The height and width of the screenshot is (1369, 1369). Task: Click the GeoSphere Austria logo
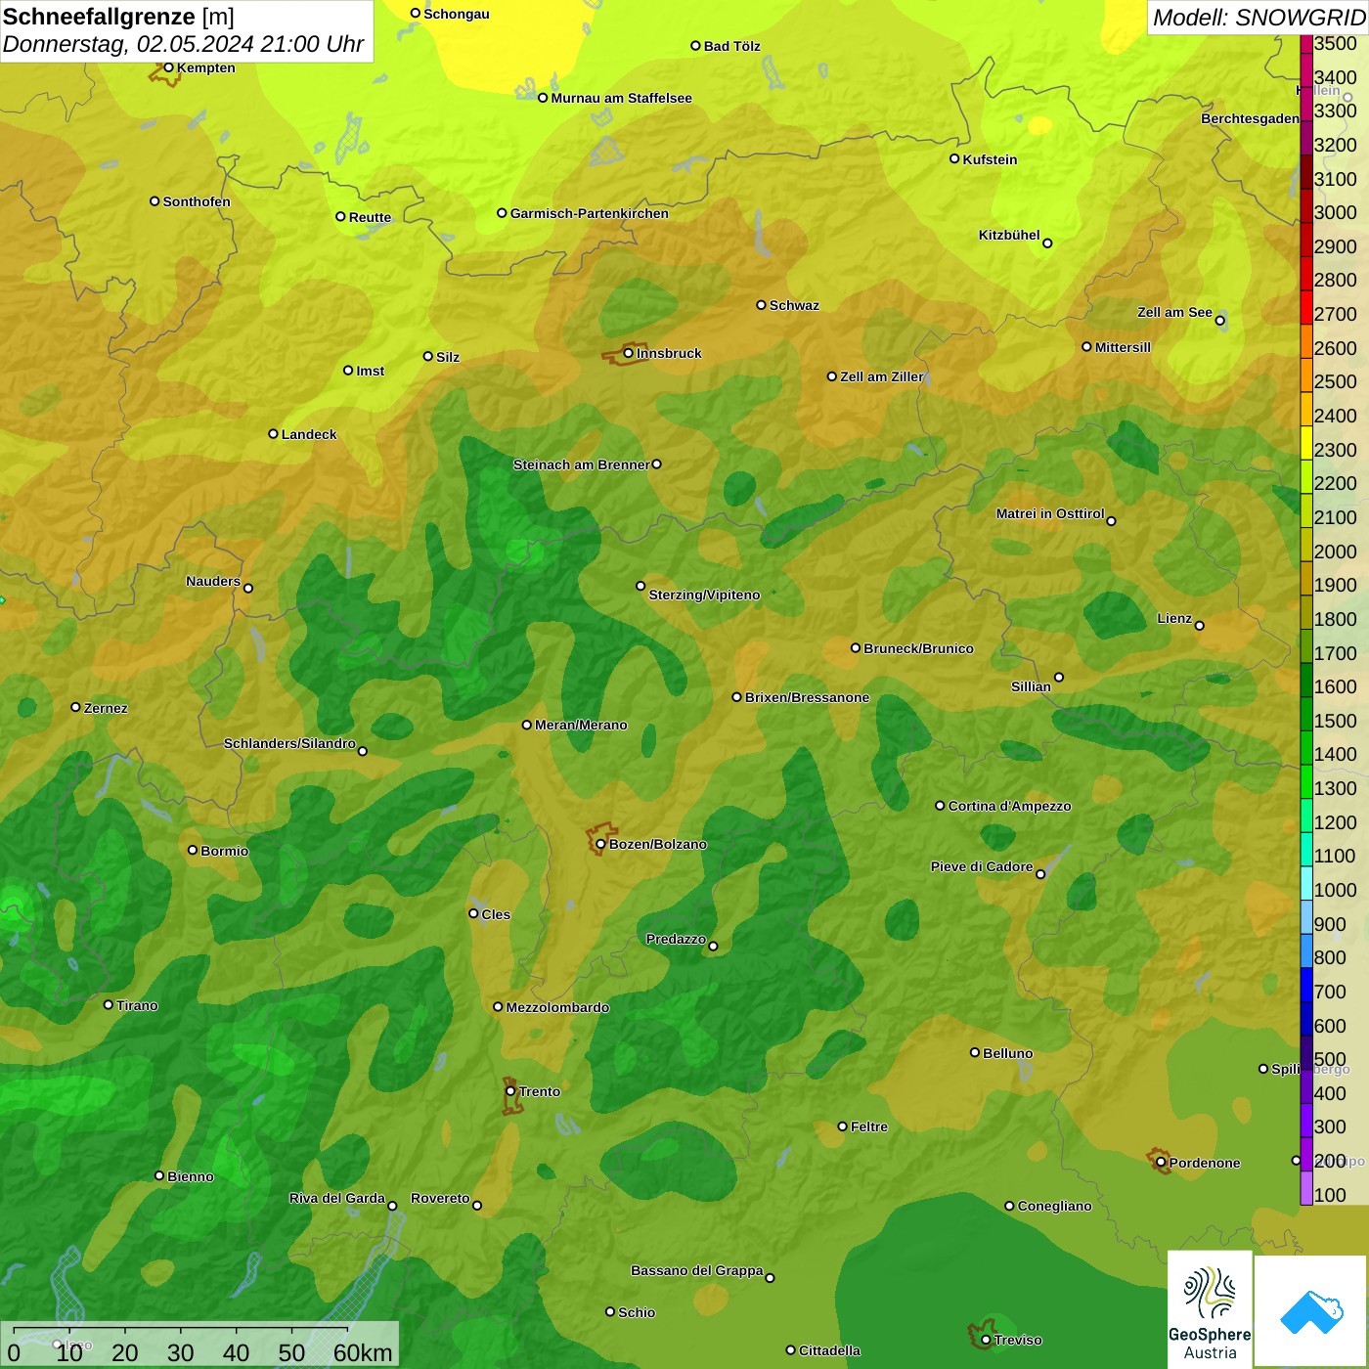[x=1210, y=1308]
